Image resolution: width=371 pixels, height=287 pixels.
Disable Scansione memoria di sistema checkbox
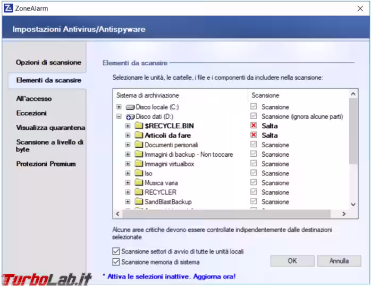tap(116, 261)
